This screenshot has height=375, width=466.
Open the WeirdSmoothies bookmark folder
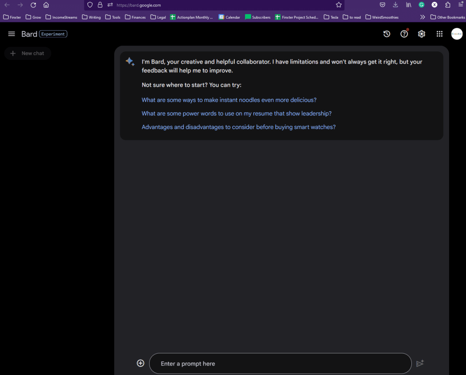(x=382, y=17)
